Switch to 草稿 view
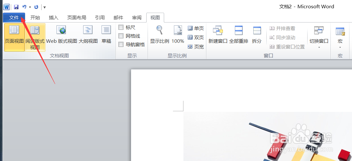Image resolution: width=352 pixels, height=161 pixels. 106,35
